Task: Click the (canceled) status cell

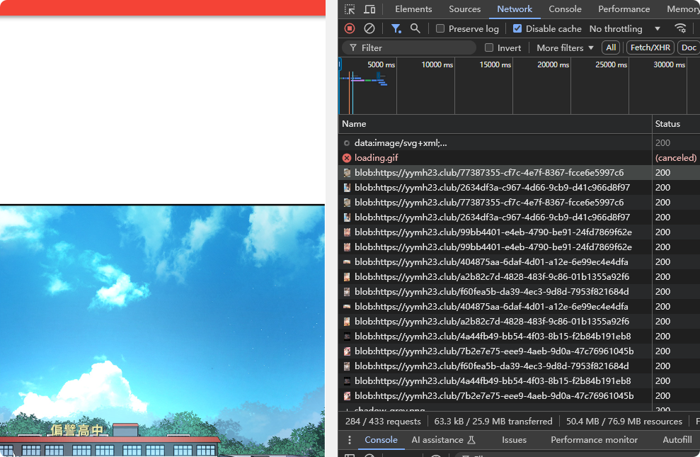Action: pyautogui.click(x=676, y=158)
